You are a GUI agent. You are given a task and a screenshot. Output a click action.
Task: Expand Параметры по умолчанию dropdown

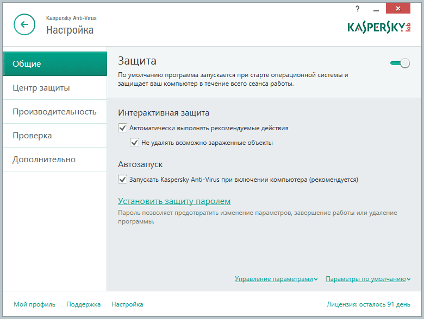[x=368, y=279]
